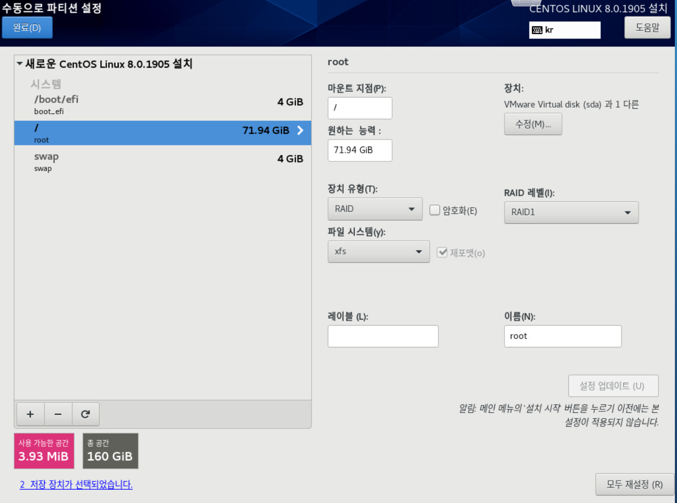Collapse the 새로운 CentOS Linux 8.0.1905 설치 tree
This screenshot has height=503, width=677.
click(x=20, y=64)
